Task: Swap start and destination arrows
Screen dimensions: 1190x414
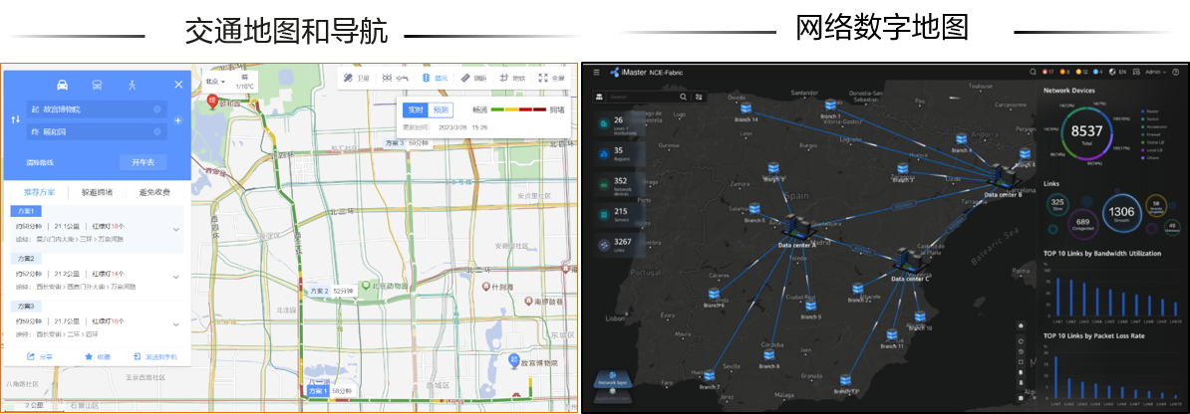Action: [x=15, y=120]
